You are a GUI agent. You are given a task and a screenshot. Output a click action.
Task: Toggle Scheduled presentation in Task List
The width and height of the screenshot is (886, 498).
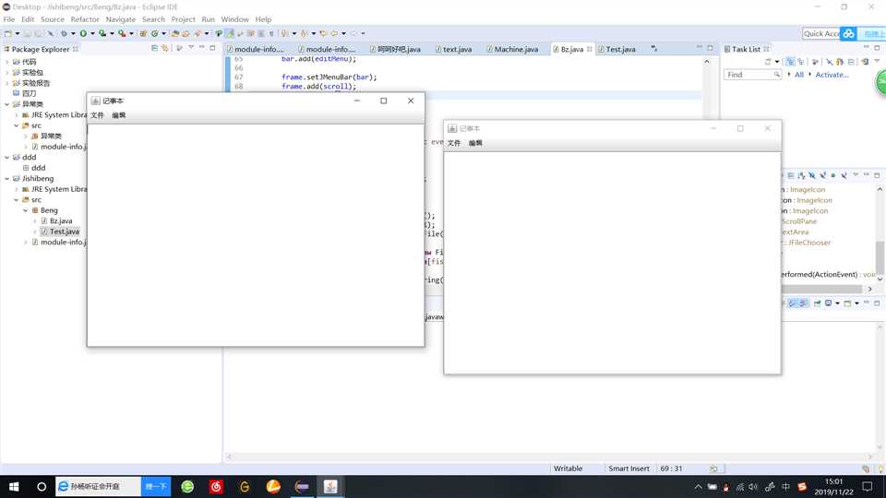801,62
